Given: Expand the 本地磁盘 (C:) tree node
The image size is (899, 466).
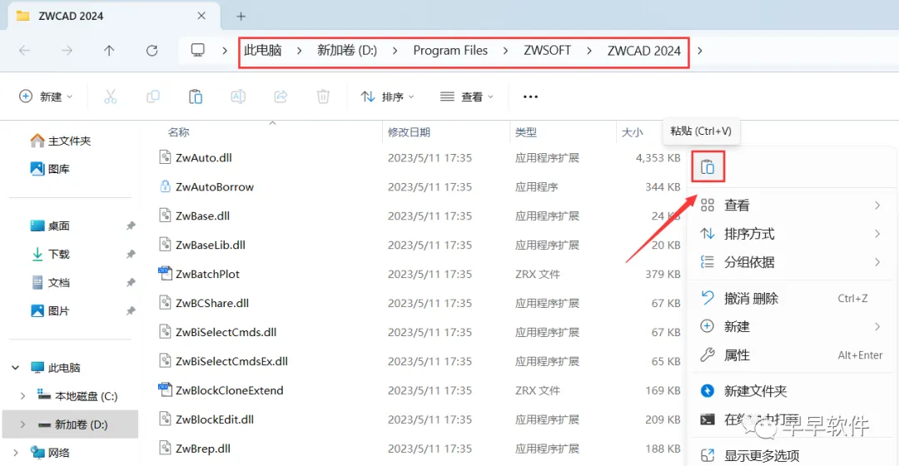Looking at the screenshot, I should (x=22, y=396).
